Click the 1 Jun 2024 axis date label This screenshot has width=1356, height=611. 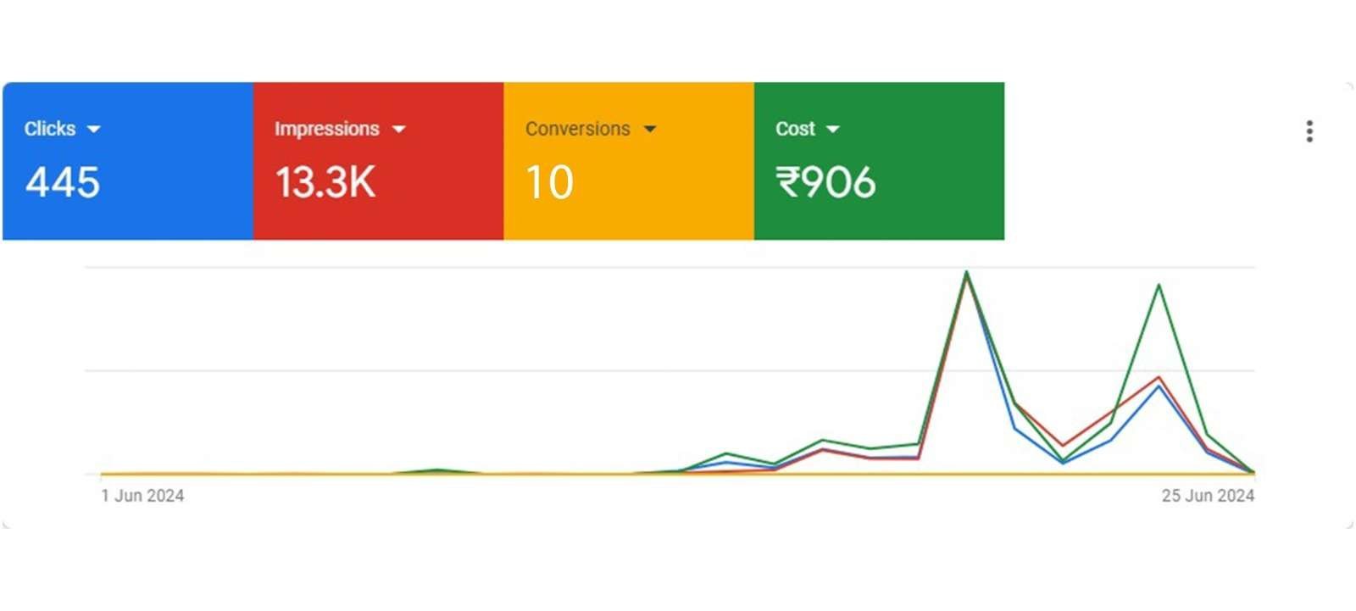[142, 496]
